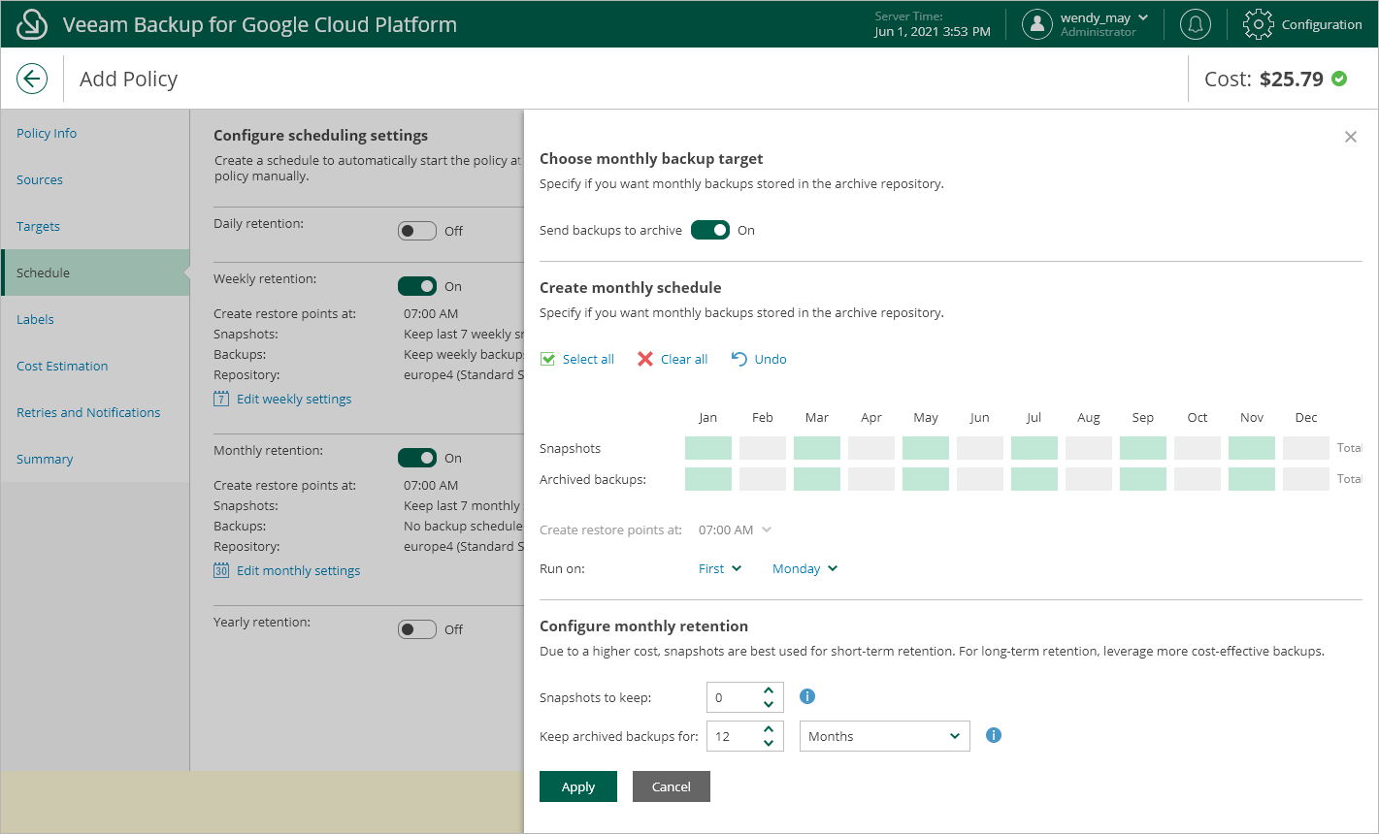The width and height of the screenshot is (1379, 834).
Task: Go back with the arrow icon
Action: (32, 79)
